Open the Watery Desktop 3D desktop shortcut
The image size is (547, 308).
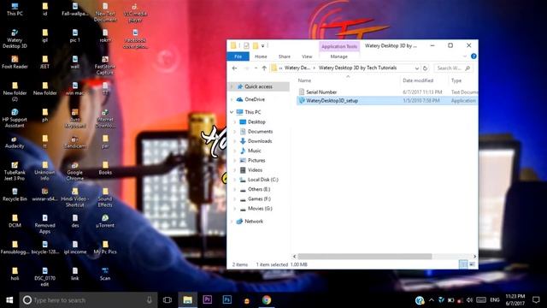coord(15,38)
